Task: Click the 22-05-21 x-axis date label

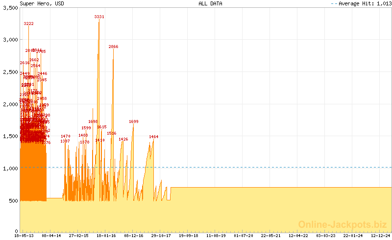Action: tap(271, 236)
